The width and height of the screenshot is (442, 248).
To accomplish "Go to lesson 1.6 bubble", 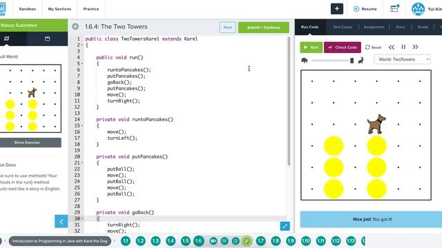I will (199, 241).
